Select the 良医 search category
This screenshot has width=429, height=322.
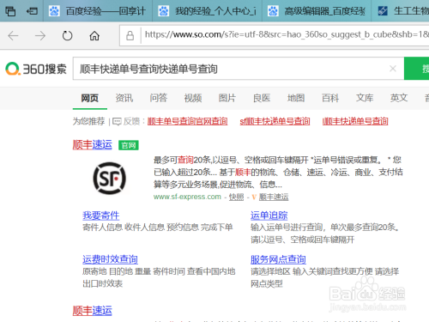pyautogui.click(x=262, y=98)
